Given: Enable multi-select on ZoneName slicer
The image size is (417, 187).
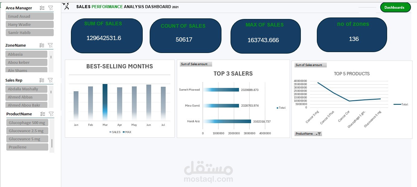Looking at the screenshot, I should coord(42,45).
